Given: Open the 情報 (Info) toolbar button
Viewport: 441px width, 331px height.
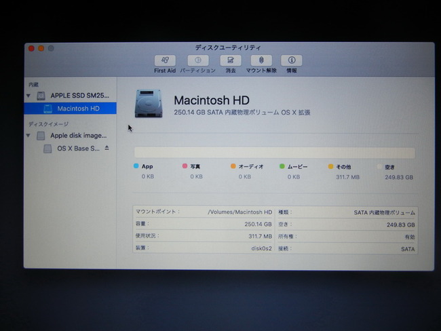Looking at the screenshot, I should click(x=292, y=60).
